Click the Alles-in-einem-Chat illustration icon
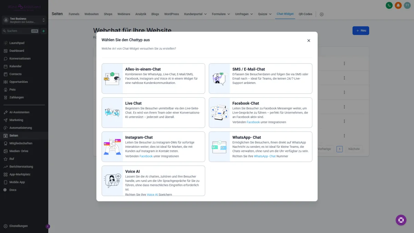Image resolution: width=414 pixels, height=233 pixels. 112,78
